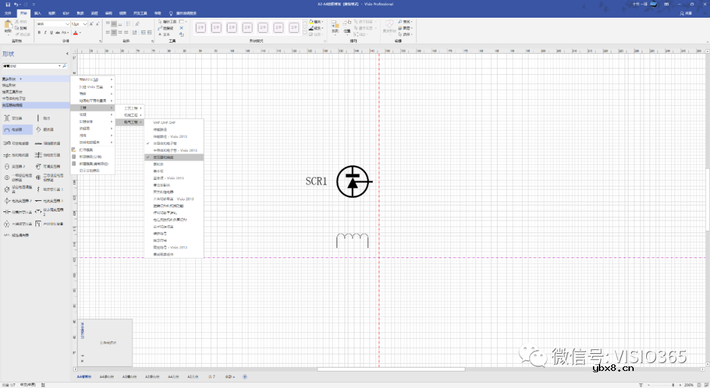
Task: Toggle Bold text formatting
Action: 39,32
